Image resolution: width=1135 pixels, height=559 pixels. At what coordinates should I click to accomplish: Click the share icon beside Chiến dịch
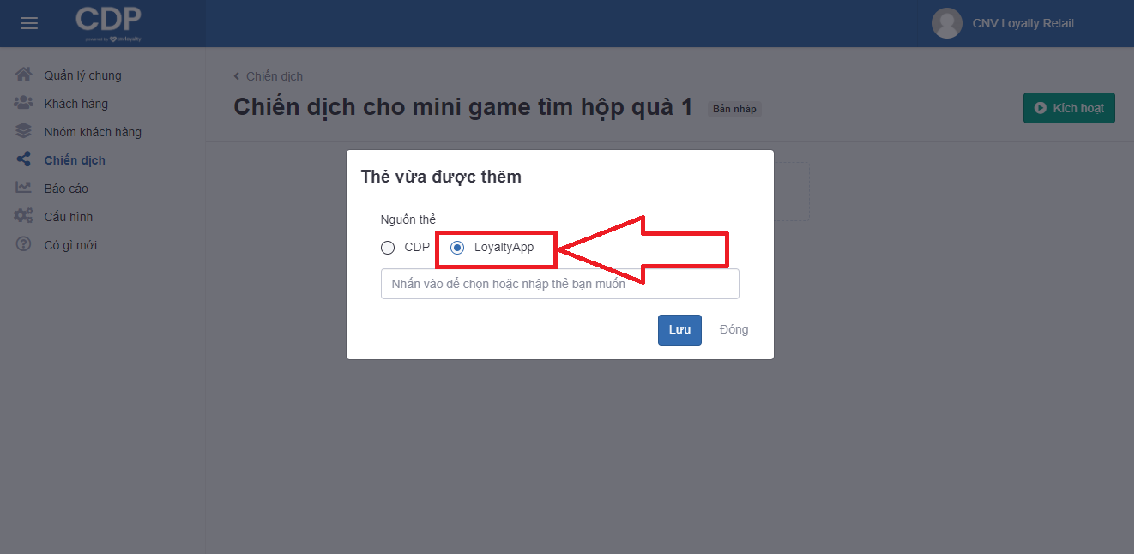[x=24, y=159]
